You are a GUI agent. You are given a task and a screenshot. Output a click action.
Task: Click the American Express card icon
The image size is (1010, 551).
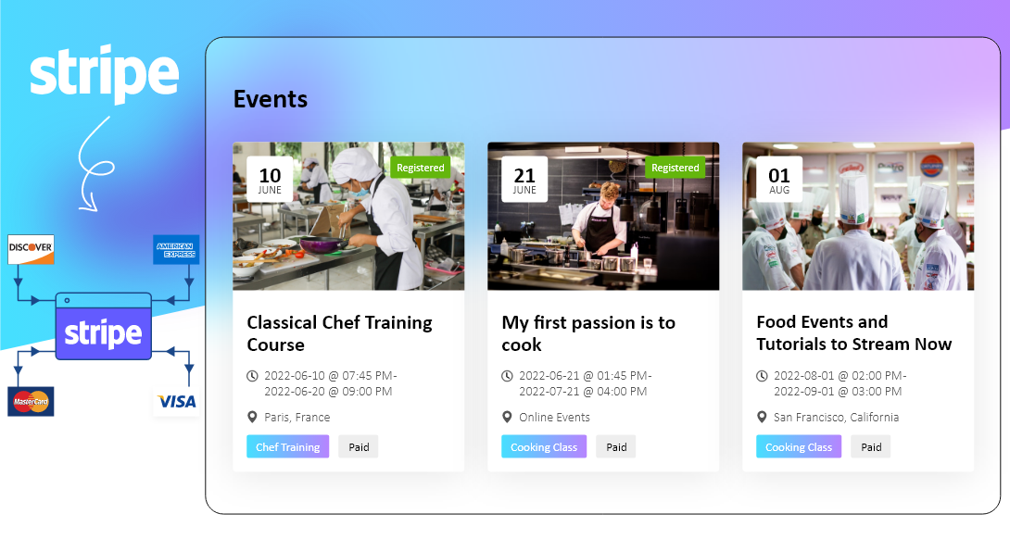point(176,249)
